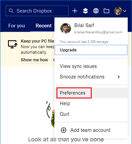Viewport: 132px width, 144px height.
Task: Open Dropbox folder via folder icon
Action: point(107,11)
